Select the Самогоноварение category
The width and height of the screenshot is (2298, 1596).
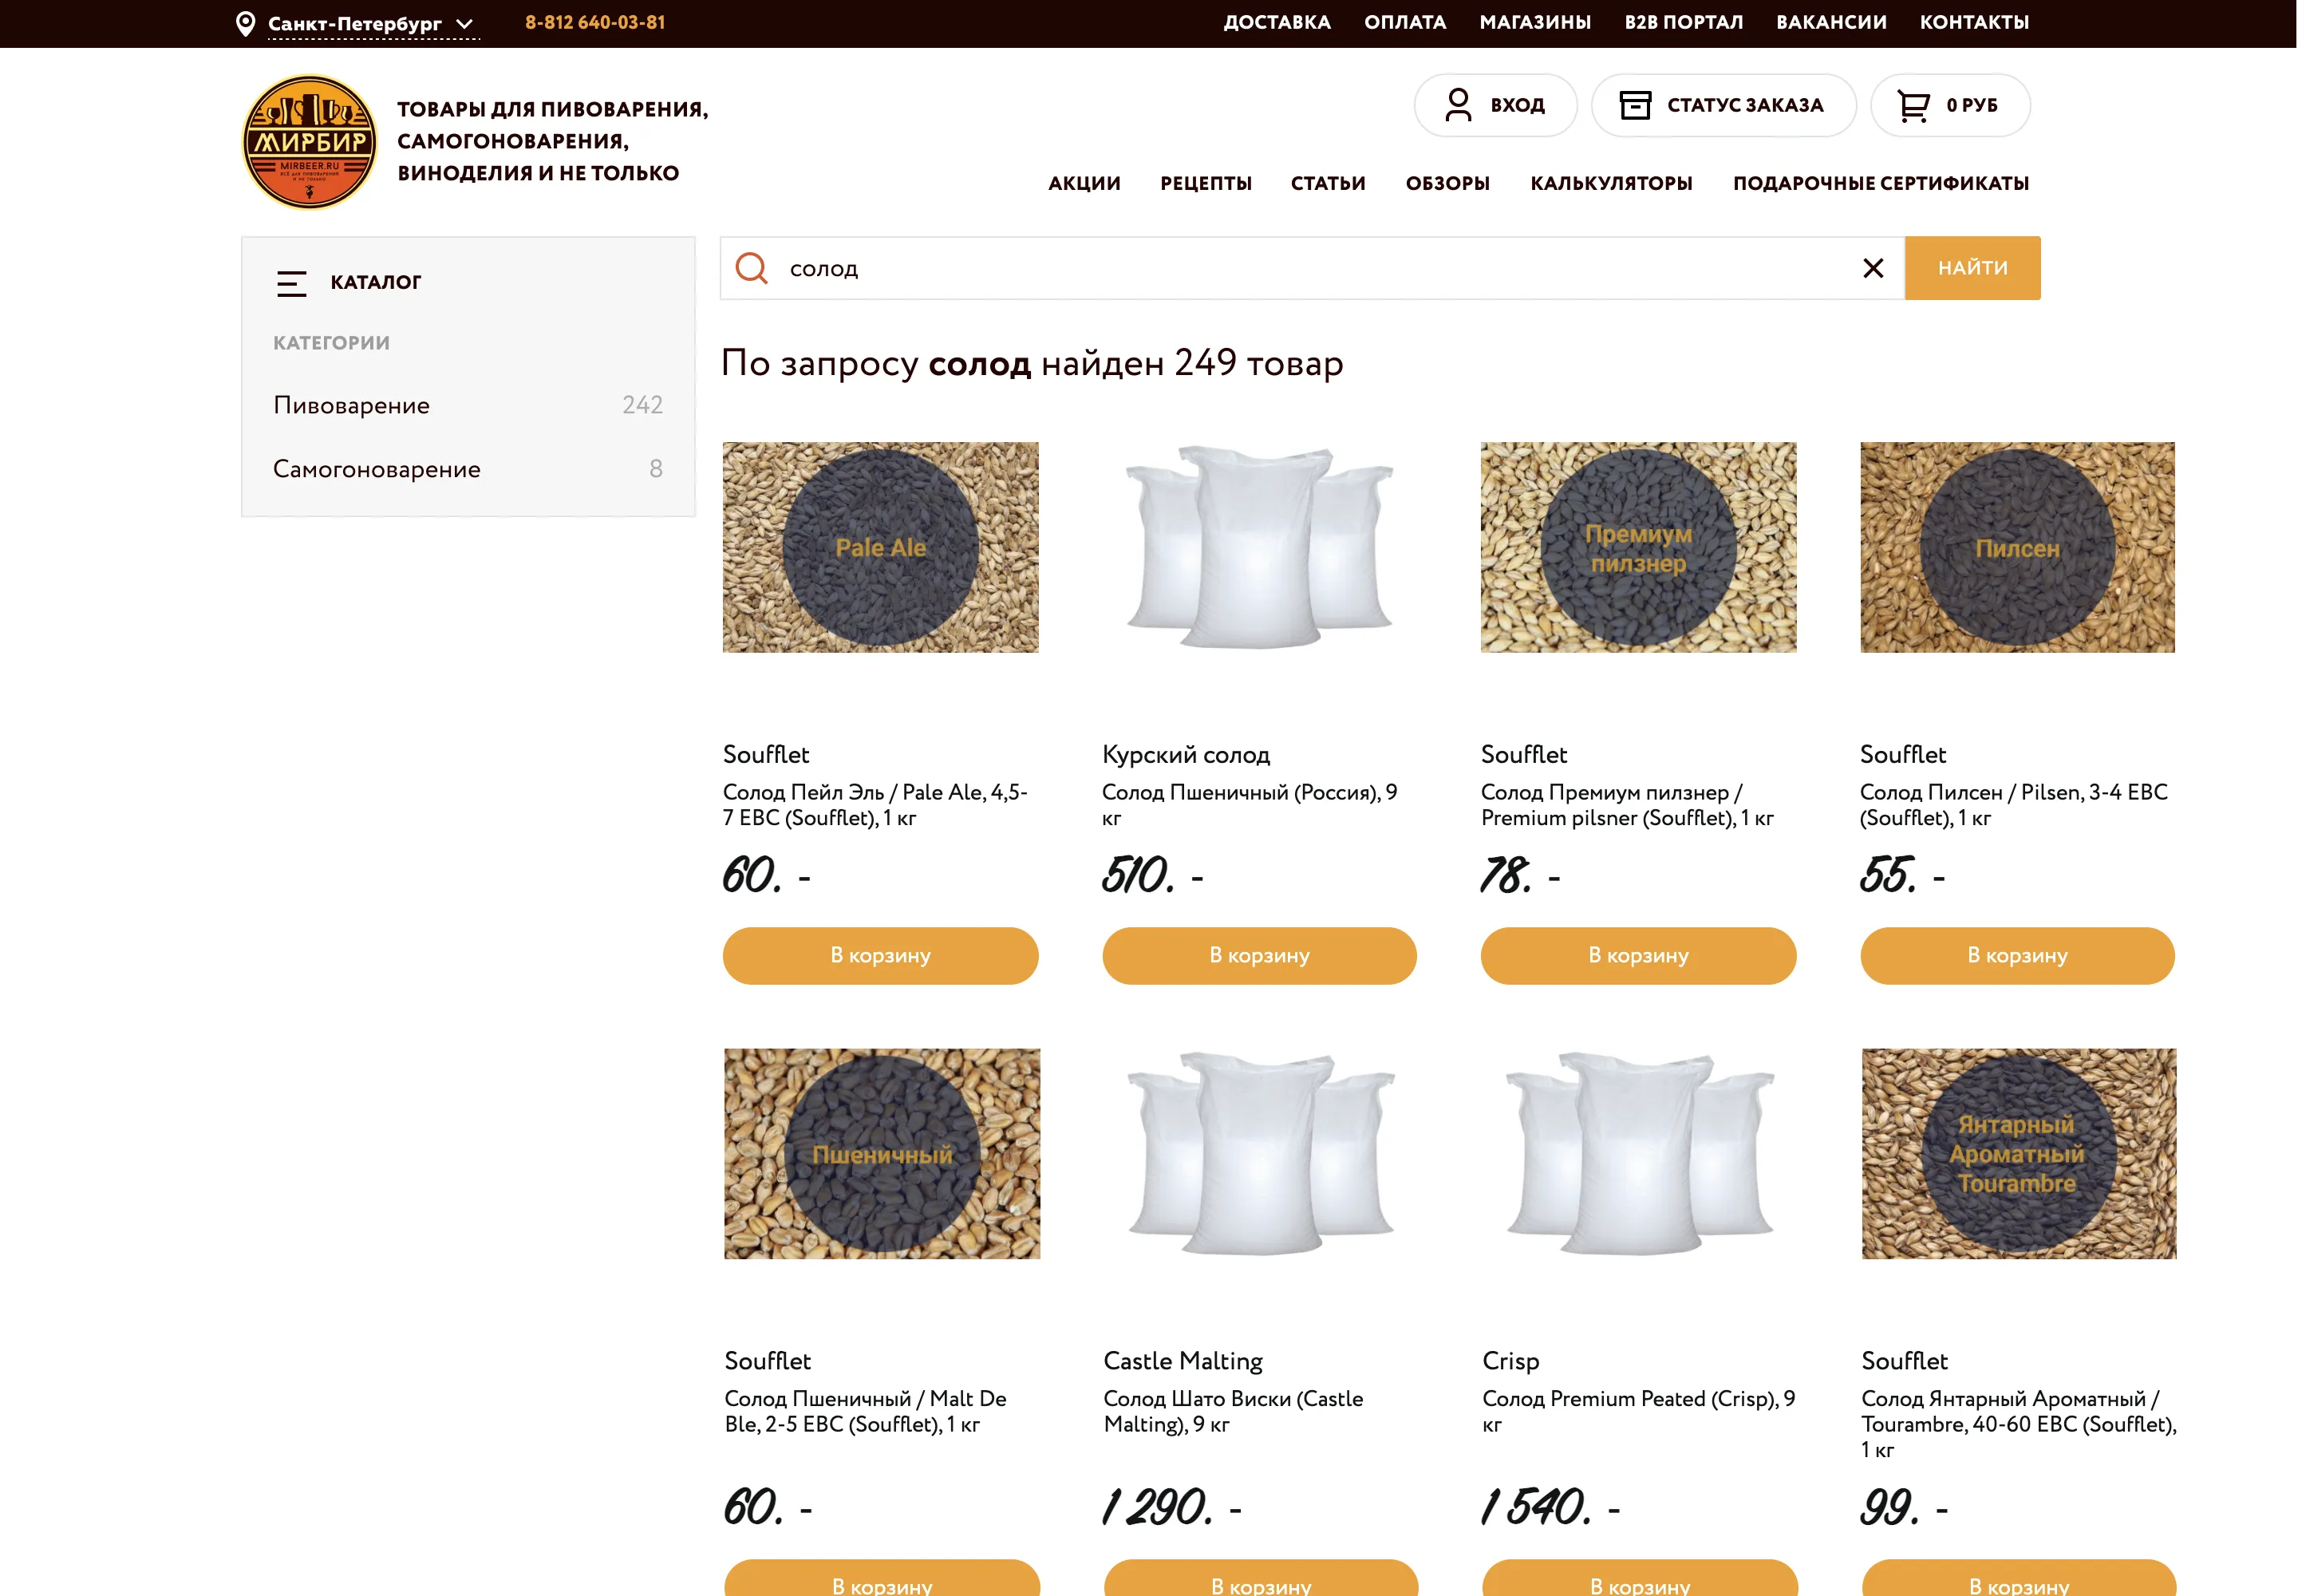377,468
